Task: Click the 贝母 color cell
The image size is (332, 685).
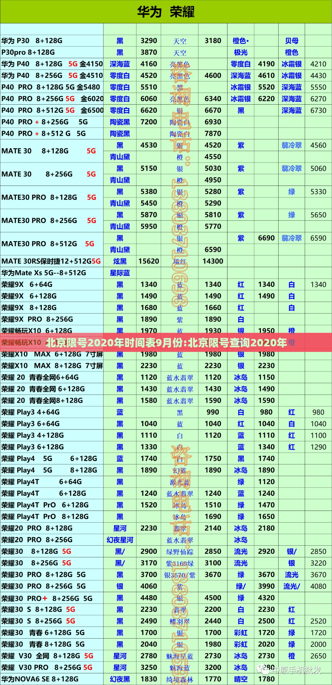Action: pos(291,41)
